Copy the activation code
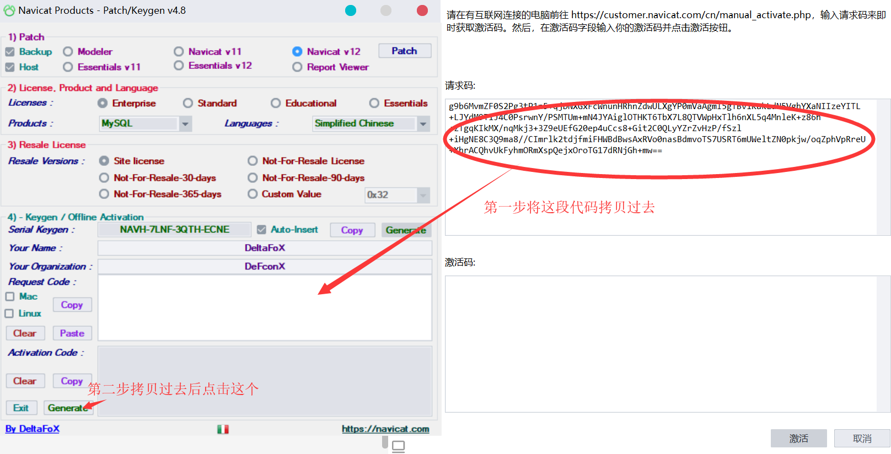 [x=72, y=381]
